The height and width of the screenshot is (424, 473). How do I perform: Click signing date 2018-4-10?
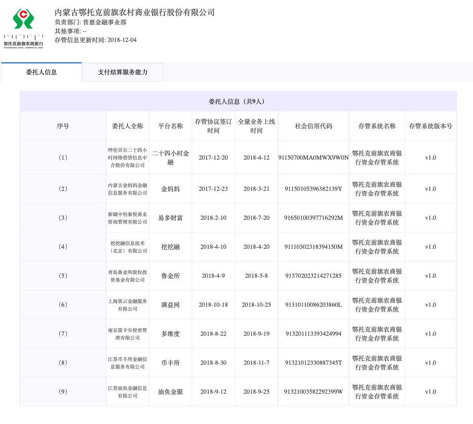click(213, 247)
